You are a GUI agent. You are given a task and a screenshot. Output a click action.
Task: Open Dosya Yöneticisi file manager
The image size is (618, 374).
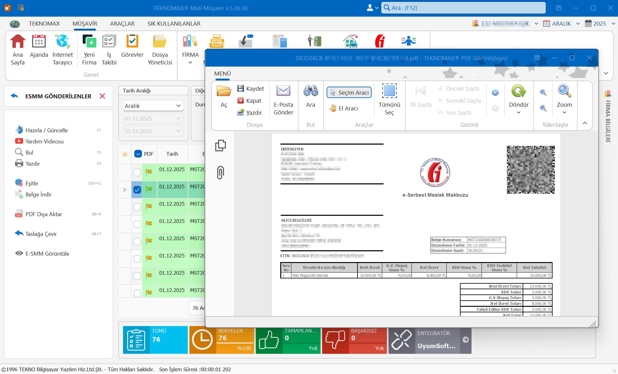(x=160, y=50)
